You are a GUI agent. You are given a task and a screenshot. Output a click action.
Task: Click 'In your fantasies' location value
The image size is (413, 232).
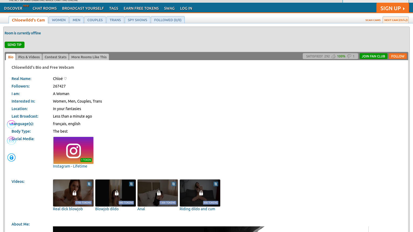click(67, 109)
